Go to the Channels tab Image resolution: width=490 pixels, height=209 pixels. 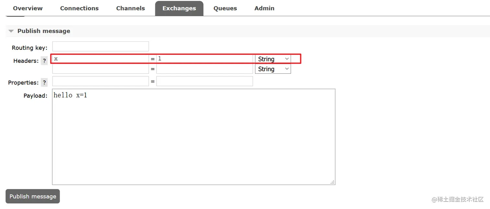[x=131, y=8]
